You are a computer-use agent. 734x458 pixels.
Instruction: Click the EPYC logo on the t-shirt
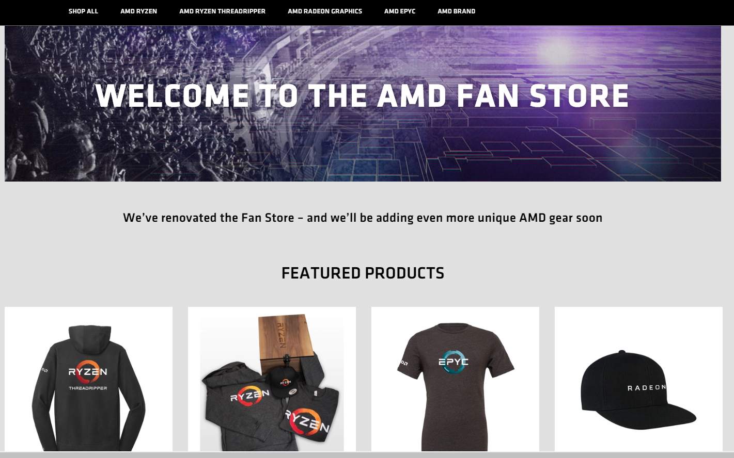(453, 362)
